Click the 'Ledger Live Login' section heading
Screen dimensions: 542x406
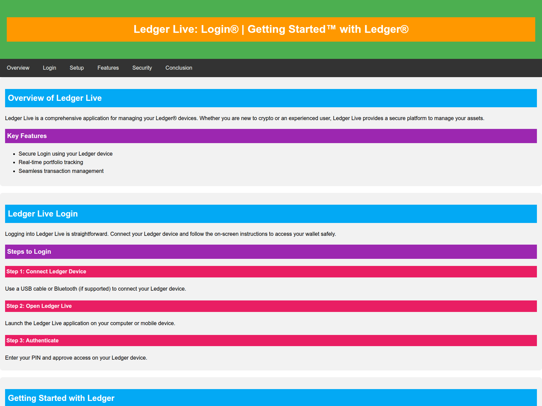point(43,214)
